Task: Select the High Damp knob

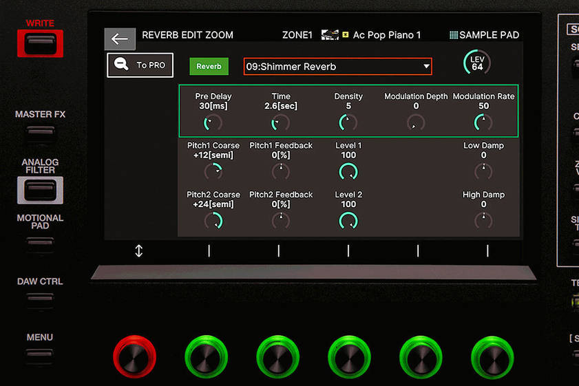Action: click(x=483, y=221)
